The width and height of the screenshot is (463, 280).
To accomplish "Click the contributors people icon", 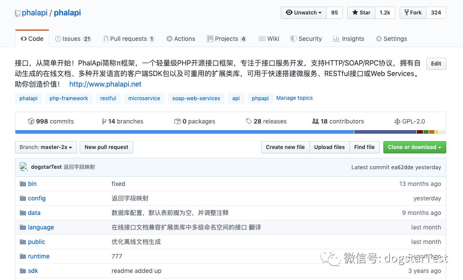I will pos(315,121).
